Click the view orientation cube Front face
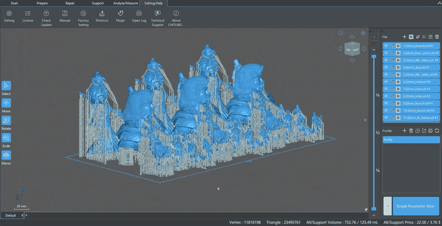 pos(356,50)
